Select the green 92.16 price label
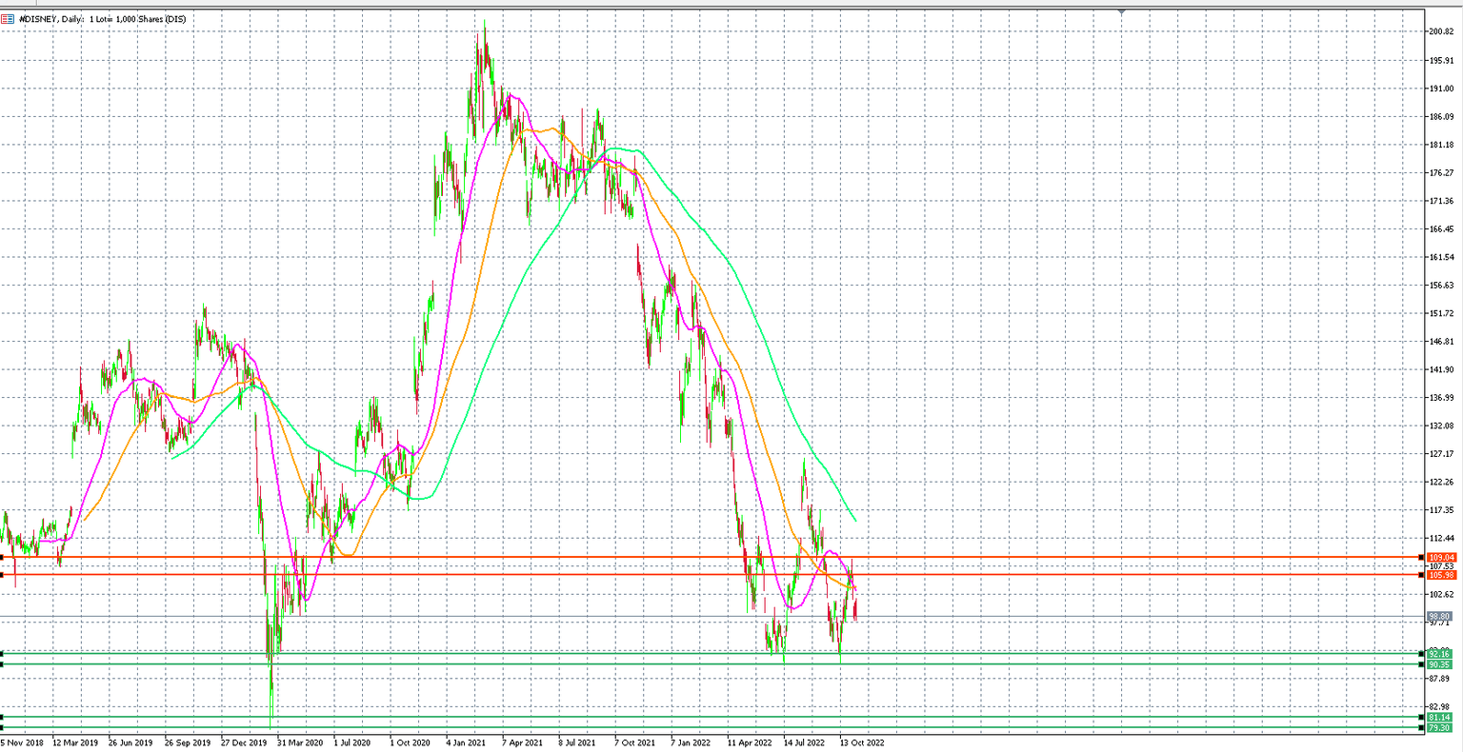1463x752 pixels. click(1439, 654)
